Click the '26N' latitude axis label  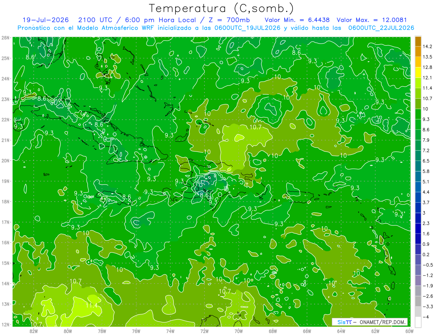click(5, 38)
